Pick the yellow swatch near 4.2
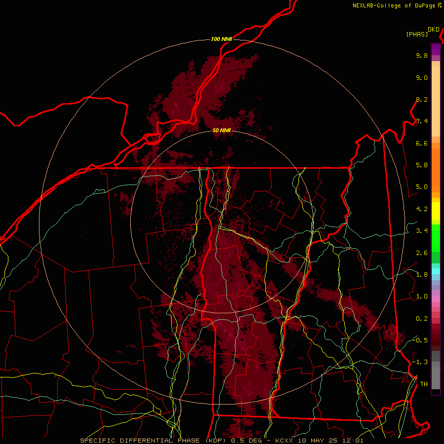This screenshot has height=444, width=444. [436, 211]
